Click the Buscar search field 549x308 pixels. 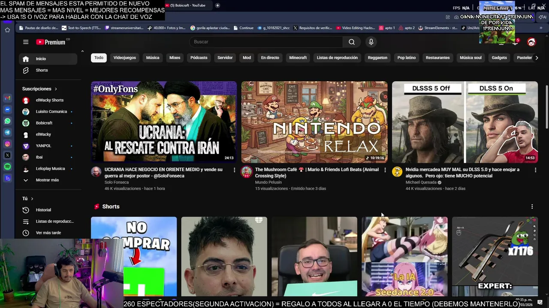point(266,42)
